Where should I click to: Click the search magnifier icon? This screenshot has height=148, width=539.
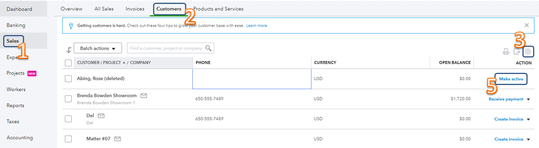(x=208, y=48)
